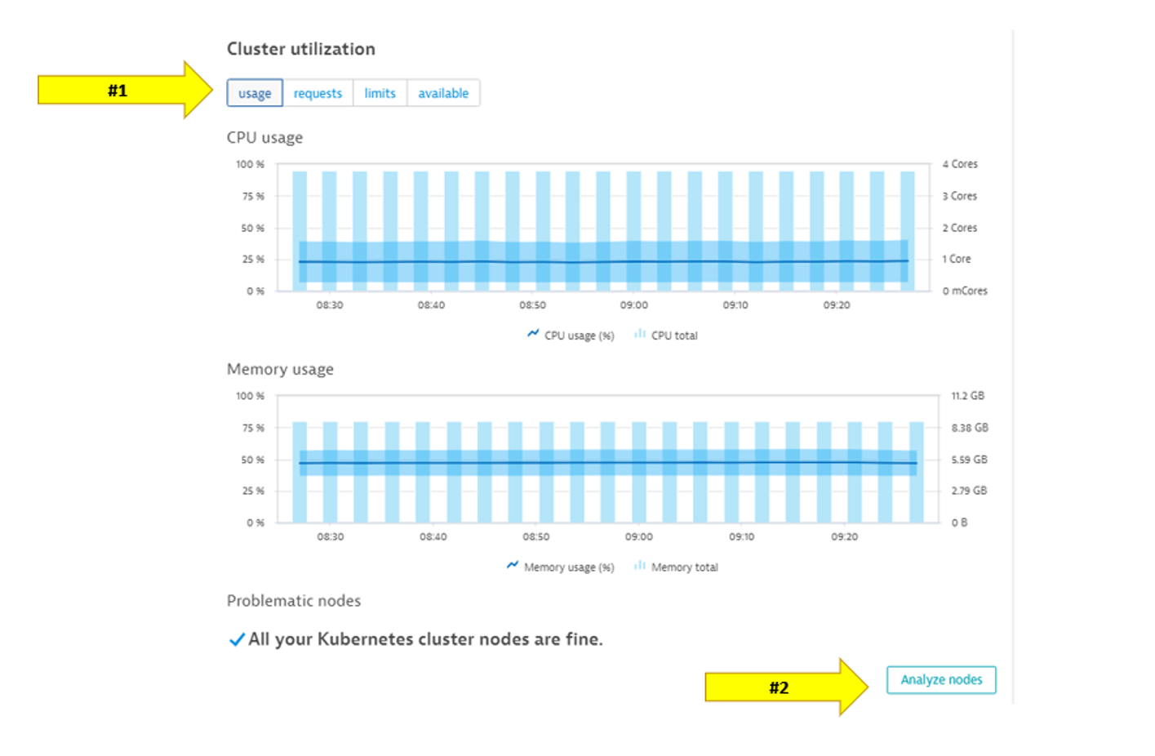Click the CPU total legend bar icon
Image resolution: width=1155 pixels, height=756 pixels.
(640, 334)
